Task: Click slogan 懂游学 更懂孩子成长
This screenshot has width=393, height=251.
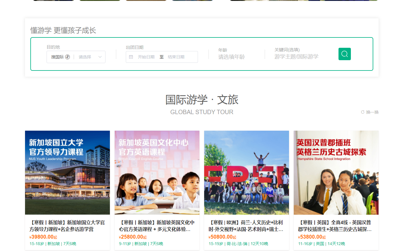Action: tap(63, 30)
